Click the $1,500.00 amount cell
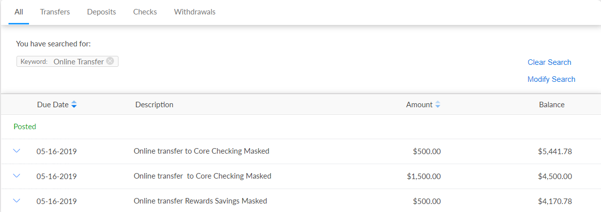 424,176
